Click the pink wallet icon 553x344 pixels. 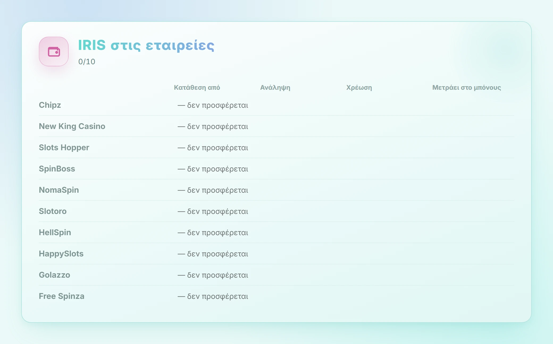[x=54, y=51]
